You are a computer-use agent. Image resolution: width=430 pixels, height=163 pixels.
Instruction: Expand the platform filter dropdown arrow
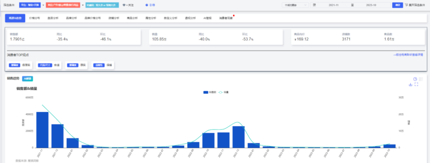(x=43, y=5)
